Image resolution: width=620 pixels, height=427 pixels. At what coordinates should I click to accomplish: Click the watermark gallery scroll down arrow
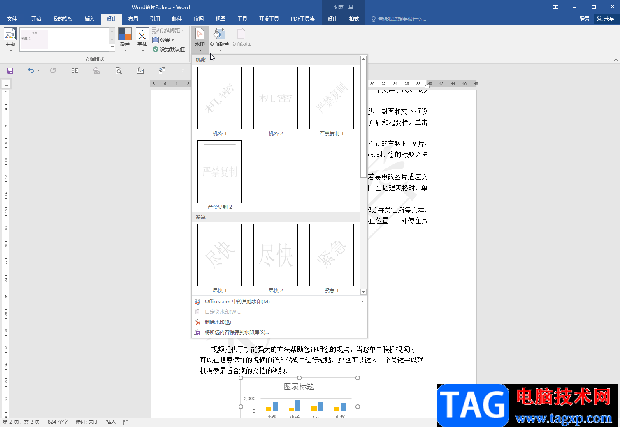[x=363, y=291]
